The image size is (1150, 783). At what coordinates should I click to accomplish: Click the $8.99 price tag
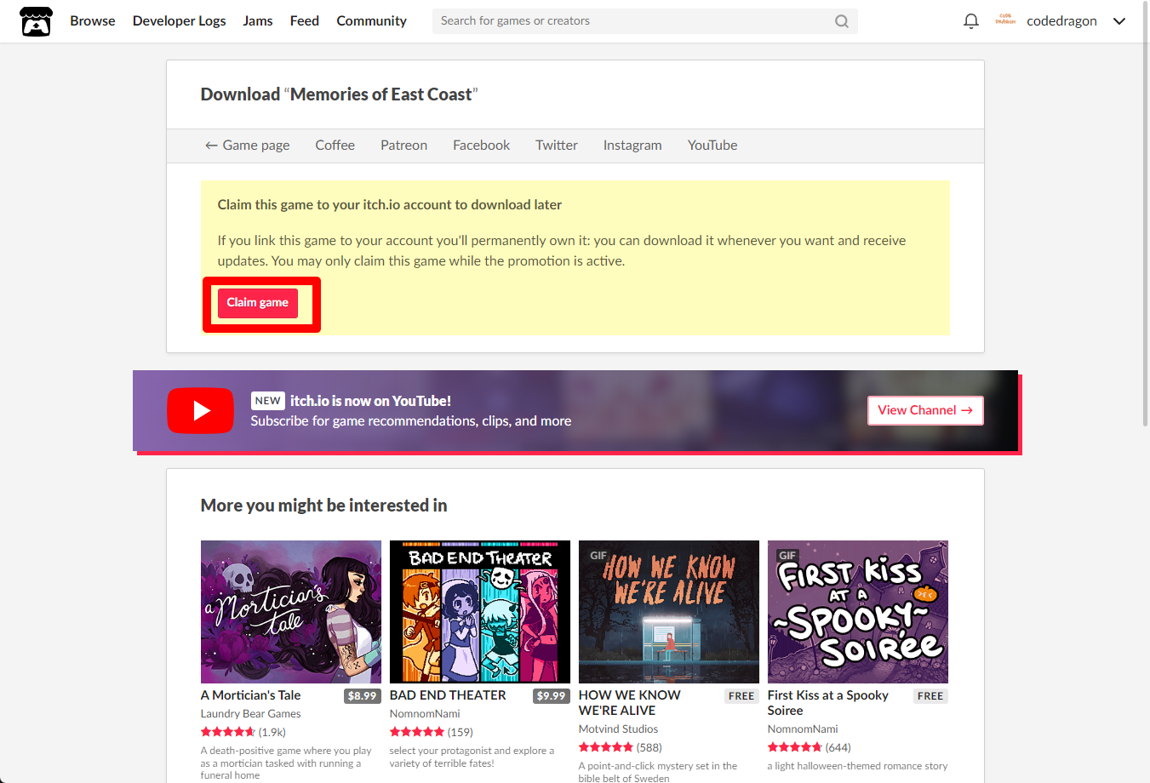click(x=363, y=696)
